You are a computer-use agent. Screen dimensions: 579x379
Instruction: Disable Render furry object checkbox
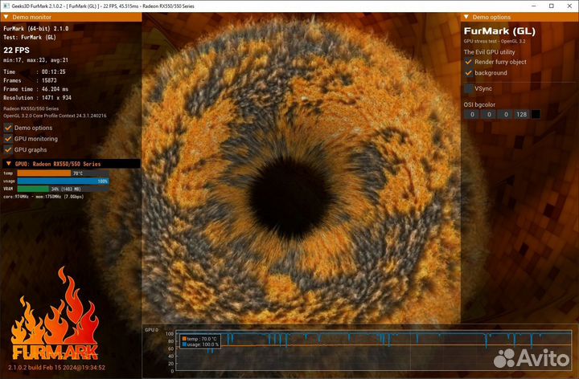(x=469, y=62)
